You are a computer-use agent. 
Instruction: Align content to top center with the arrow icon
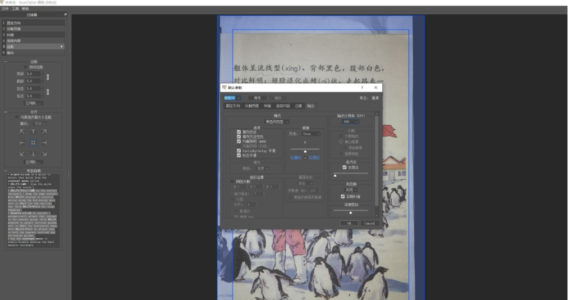33,131
